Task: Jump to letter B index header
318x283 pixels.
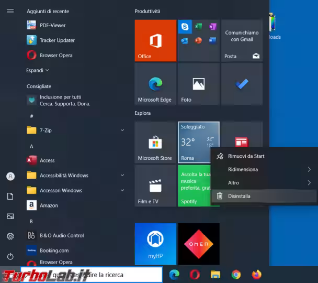Action: pos(31,222)
